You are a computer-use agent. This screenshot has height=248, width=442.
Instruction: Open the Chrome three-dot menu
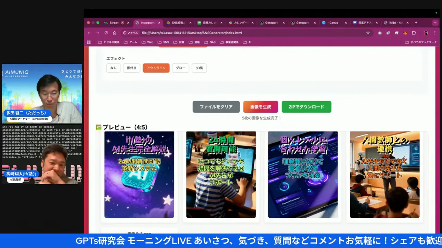click(x=435, y=33)
